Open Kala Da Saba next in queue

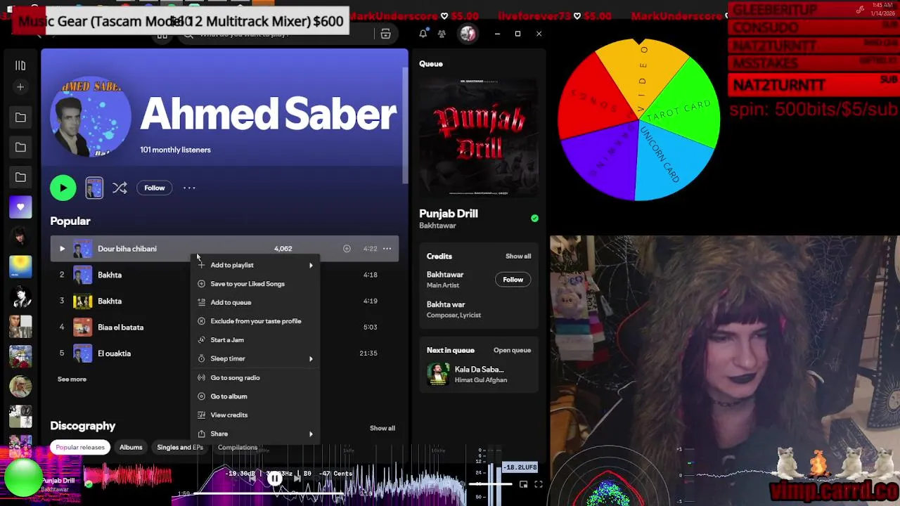480,370
